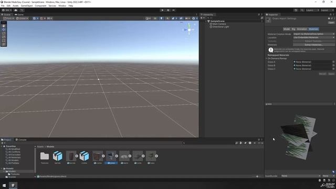Select the Hand (View) tool in Scene toolbar
Image resolution: width=336 pixels, height=189 pixels.
pos(4,26)
